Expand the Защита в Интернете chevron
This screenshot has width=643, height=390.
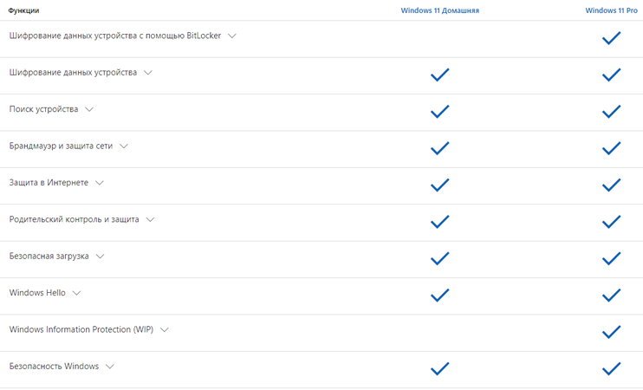click(x=100, y=183)
